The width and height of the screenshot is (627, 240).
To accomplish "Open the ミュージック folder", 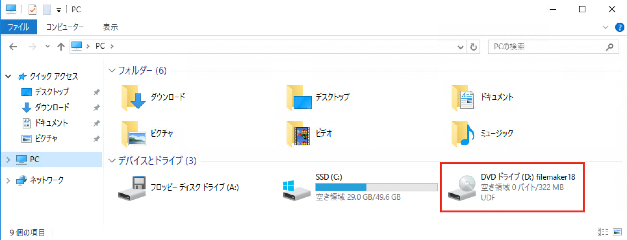I will pyautogui.click(x=482, y=133).
